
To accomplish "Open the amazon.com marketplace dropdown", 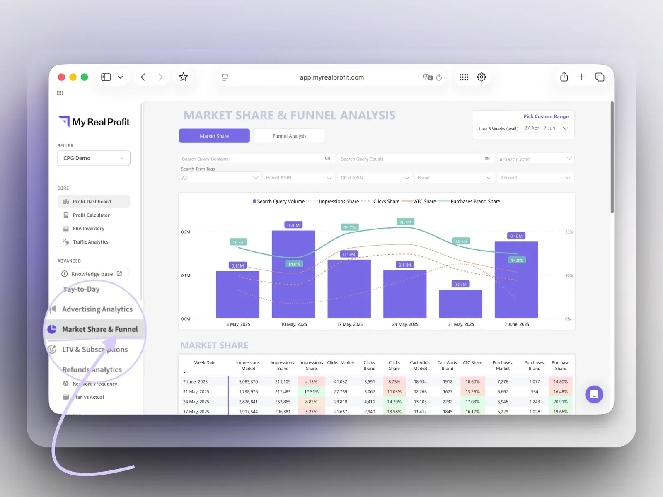I will [536, 159].
